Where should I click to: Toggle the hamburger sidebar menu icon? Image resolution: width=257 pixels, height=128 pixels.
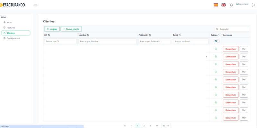pyautogui.click(x=36, y=5)
